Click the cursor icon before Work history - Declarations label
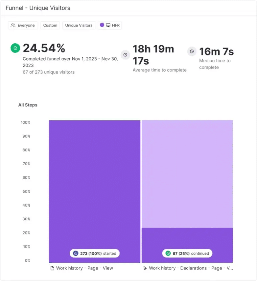Viewport: 257px width, 281px height. click(145, 268)
